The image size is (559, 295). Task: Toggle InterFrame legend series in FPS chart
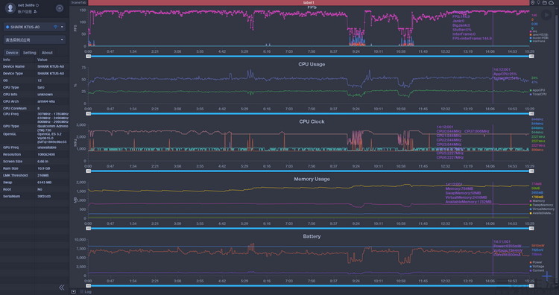click(x=538, y=41)
